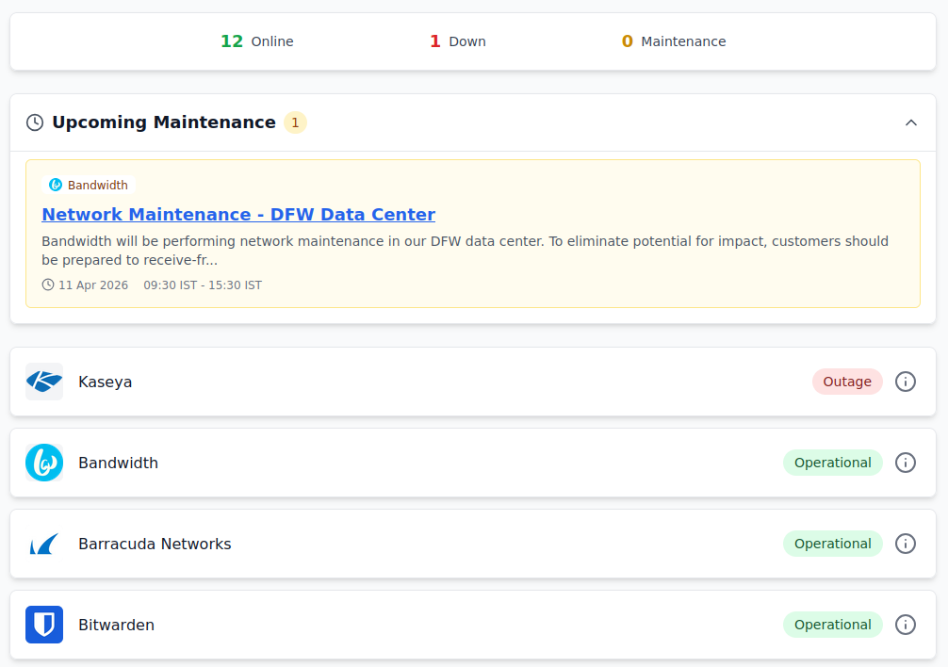
Task: Click the info icon next to Bitwarden
Action: tap(906, 625)
